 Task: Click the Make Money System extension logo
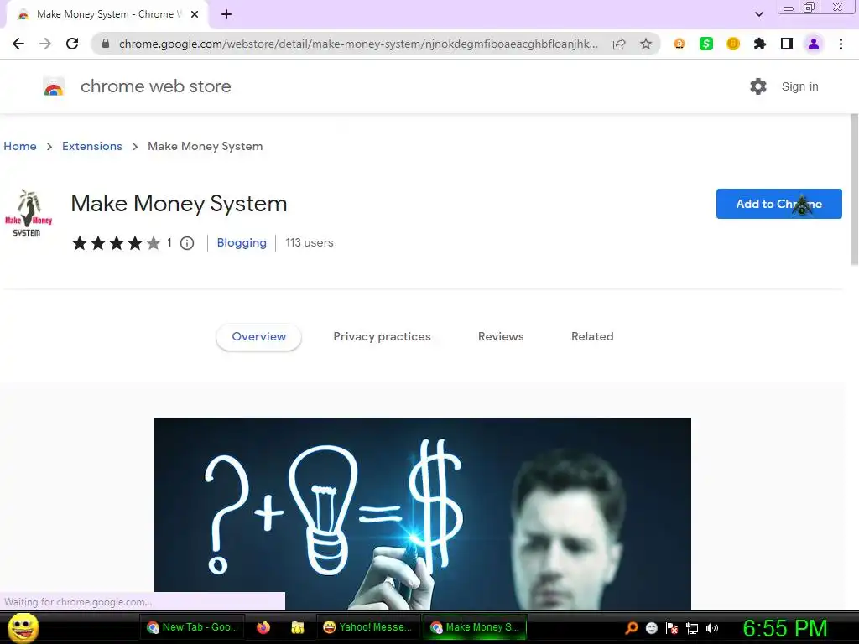click(x=28, y=214)
